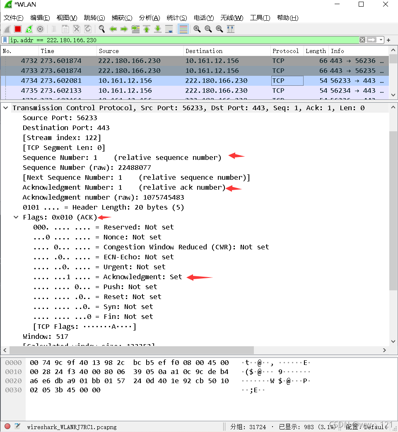Toggle auto-scroll during live capture
Viewport: 398px width, 432px height.
(x=169, y=29)
